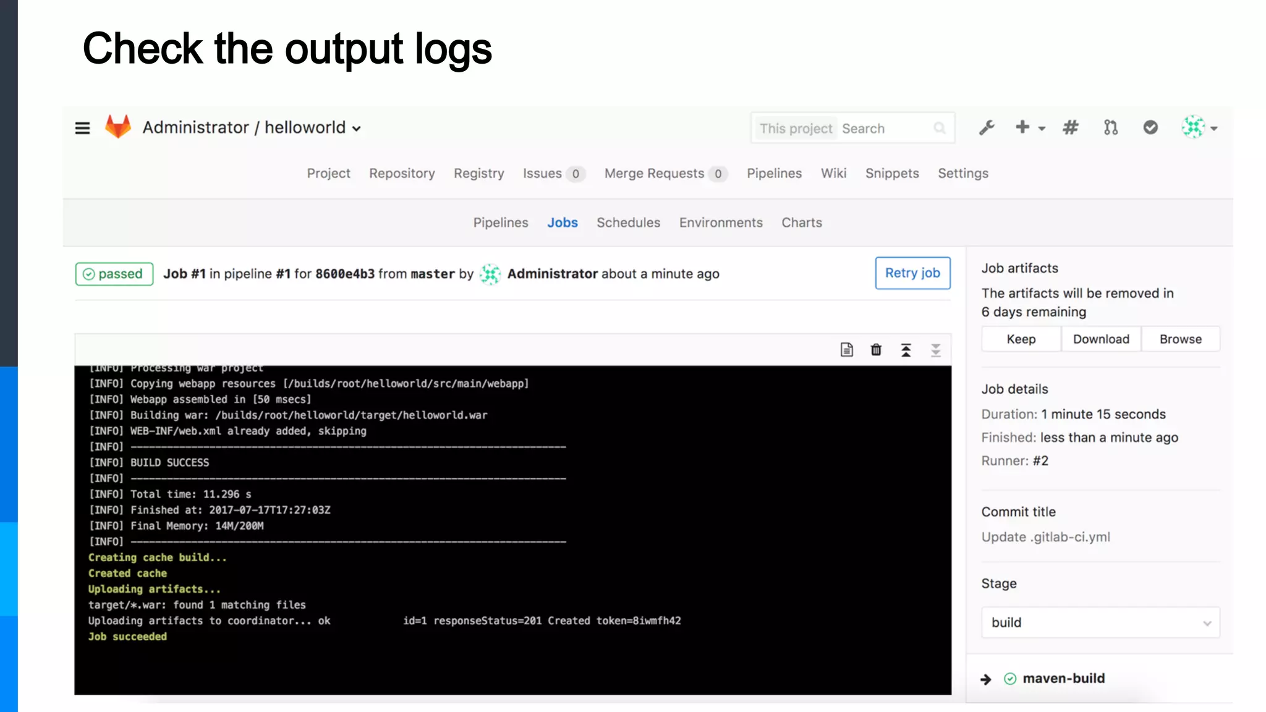Expand the plus menu caret
This screenshot has width=1266, height=712.
coord(1042,129)
